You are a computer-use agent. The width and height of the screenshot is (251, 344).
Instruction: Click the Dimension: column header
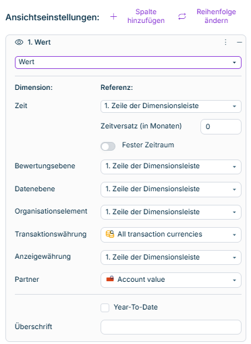[x=34, y=87]
